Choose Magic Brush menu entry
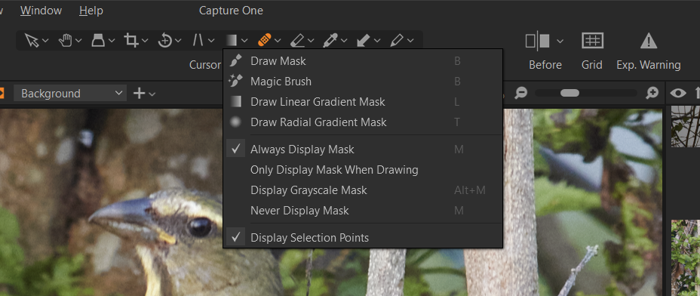Screen dimensions: 700x296 point(363,82)
